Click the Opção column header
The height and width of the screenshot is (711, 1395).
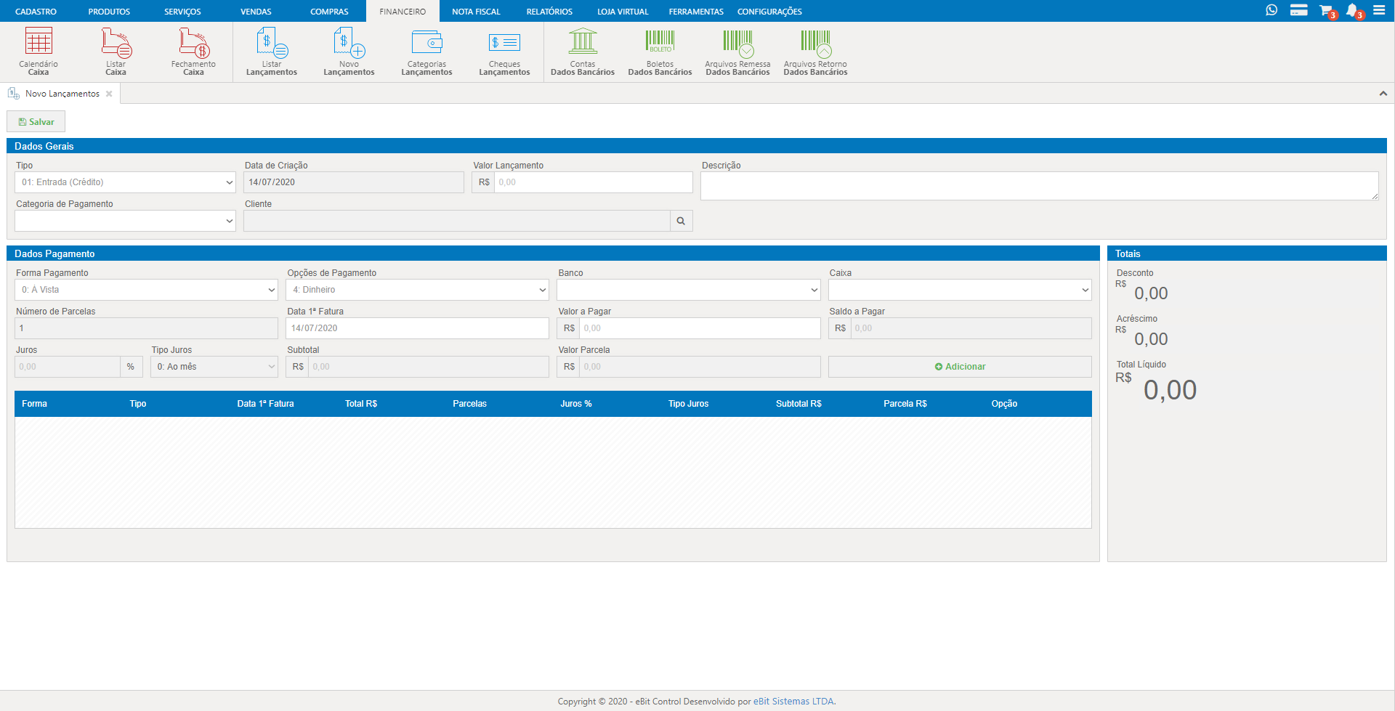coord(1004,404)
